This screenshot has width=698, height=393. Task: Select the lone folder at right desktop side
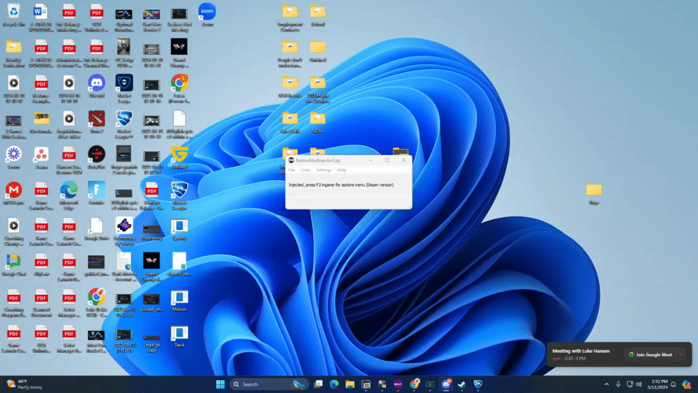point(594,193)
